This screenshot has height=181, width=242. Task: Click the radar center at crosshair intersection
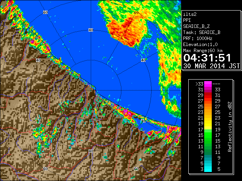[91, 90]
